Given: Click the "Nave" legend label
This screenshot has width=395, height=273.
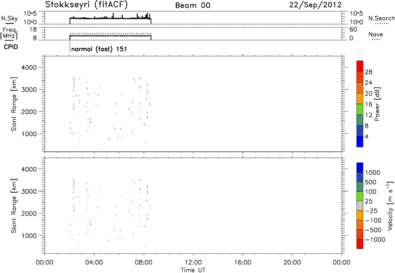Looking at the screenshot, I should [376, 34].
